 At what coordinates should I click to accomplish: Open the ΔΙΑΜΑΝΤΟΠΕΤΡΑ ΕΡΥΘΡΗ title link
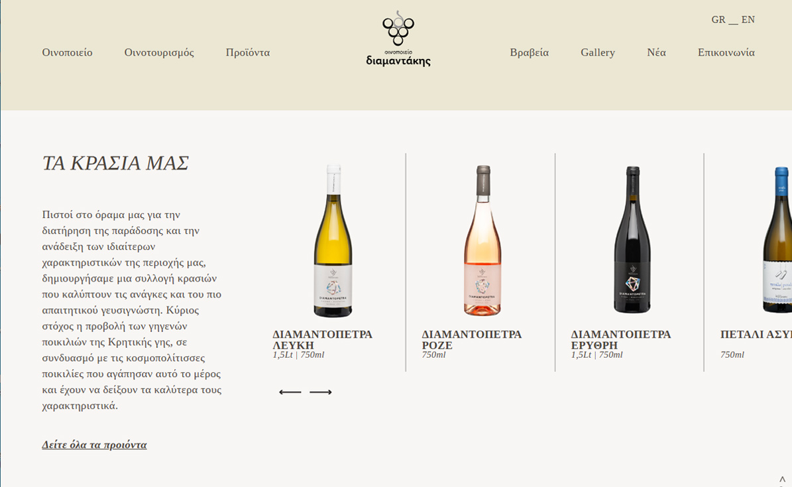point(621,340)
